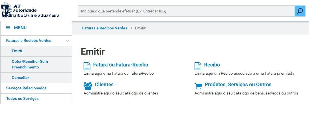Open the hamburger MENU icon
Image resolution: width=309 pixels, height=114 pixels.
tap(8, 28)
